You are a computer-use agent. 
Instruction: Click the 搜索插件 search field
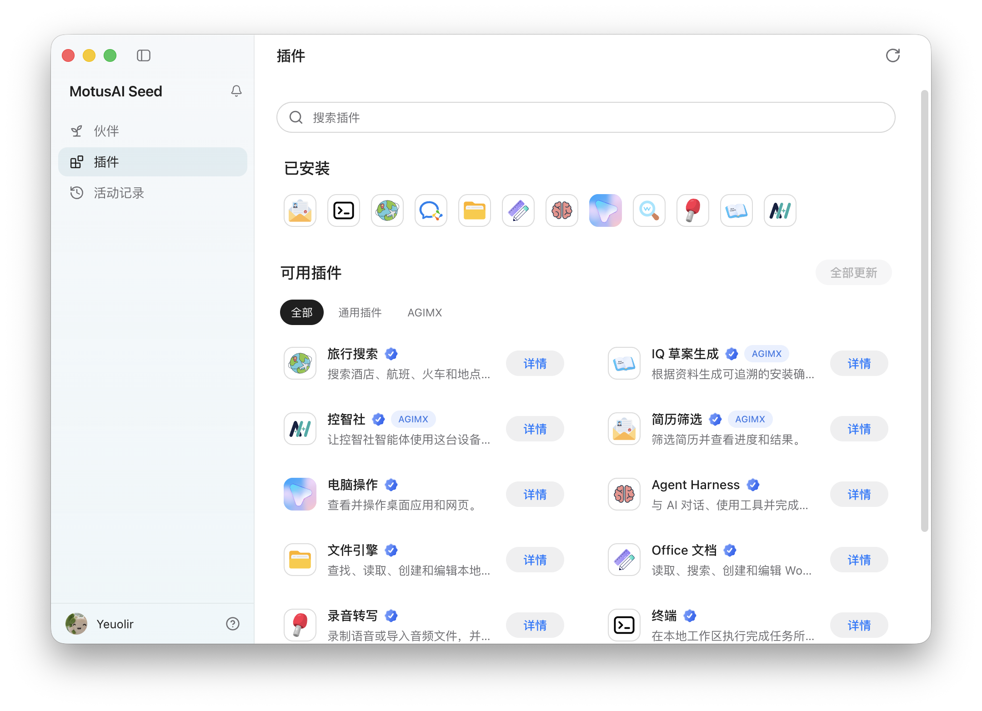[x=586, y=117]
